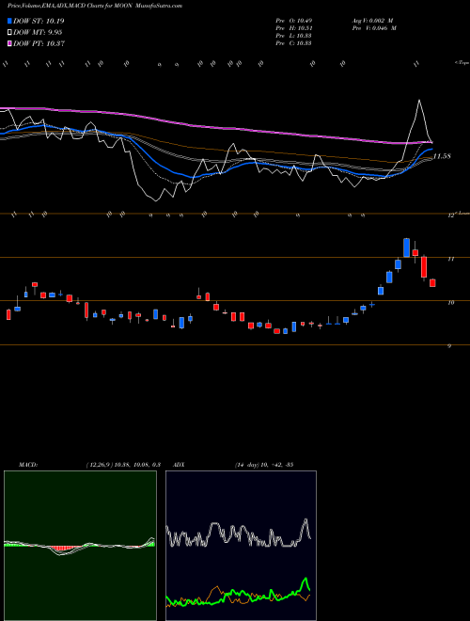Click the 'Pre H: 10.51' value
Viewport: 470px width, 621px height.
coord(293,28)
